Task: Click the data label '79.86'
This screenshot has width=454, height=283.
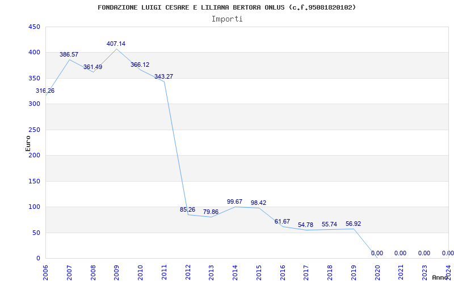Action: click(211, 212)
